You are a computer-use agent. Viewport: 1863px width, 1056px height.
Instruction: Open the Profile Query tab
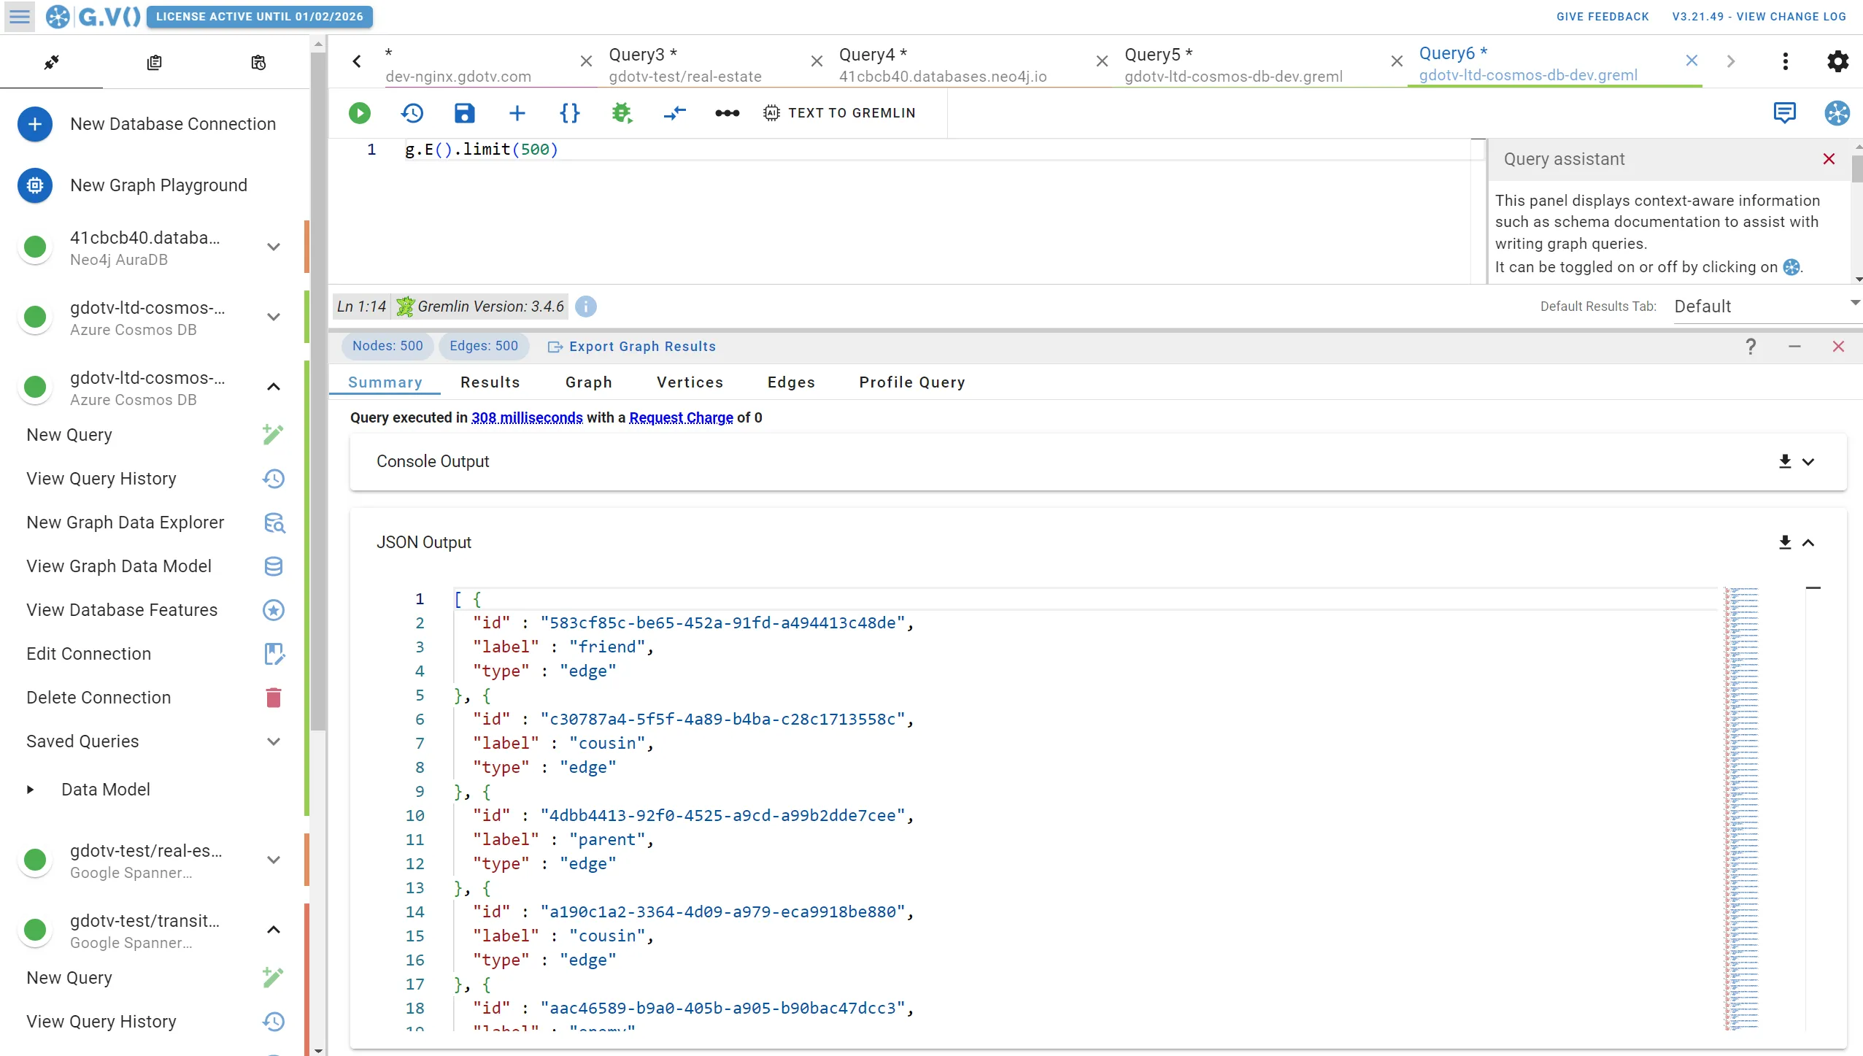[x=912, y=382]
